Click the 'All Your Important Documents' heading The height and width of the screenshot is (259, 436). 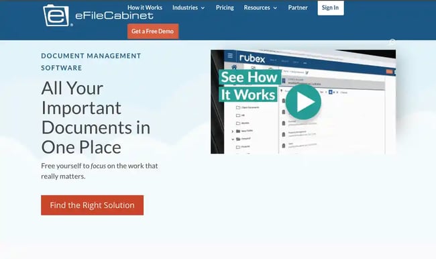(x=96, y=117)
